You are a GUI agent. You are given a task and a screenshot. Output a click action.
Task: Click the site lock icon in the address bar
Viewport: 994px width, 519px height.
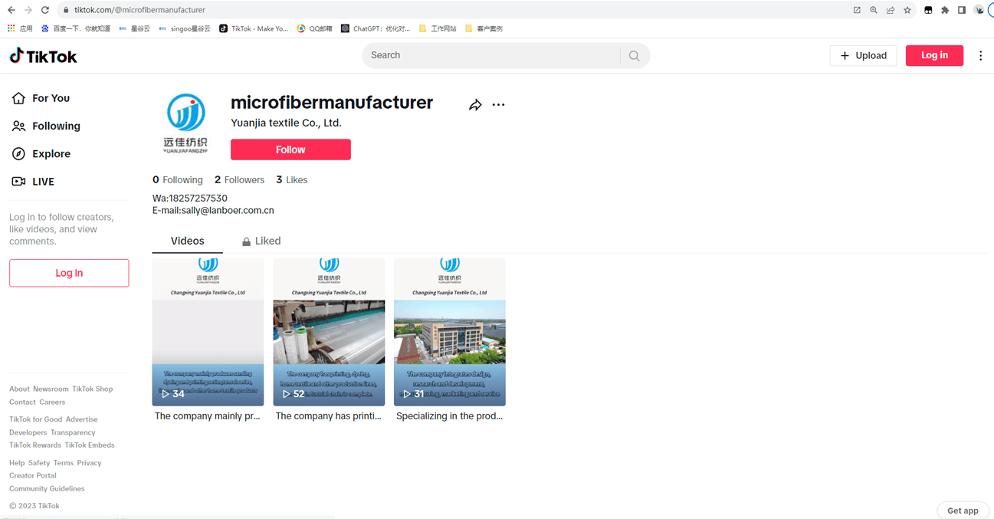click(66, 10)
